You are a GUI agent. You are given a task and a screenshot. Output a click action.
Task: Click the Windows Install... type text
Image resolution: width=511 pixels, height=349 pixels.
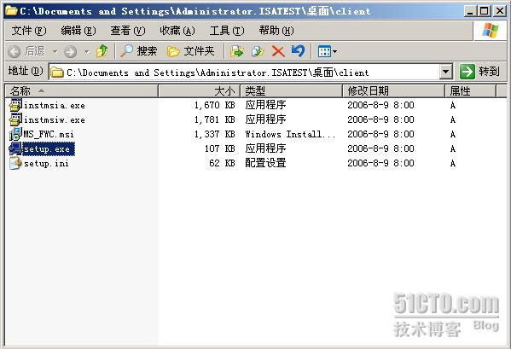[x=290, y=134]
